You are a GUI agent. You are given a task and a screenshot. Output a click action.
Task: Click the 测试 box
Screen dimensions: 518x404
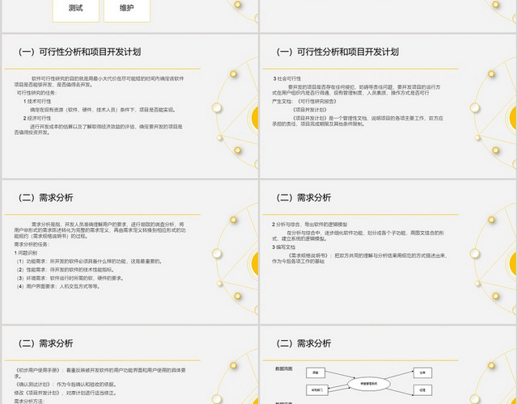[x=75, y=10]
